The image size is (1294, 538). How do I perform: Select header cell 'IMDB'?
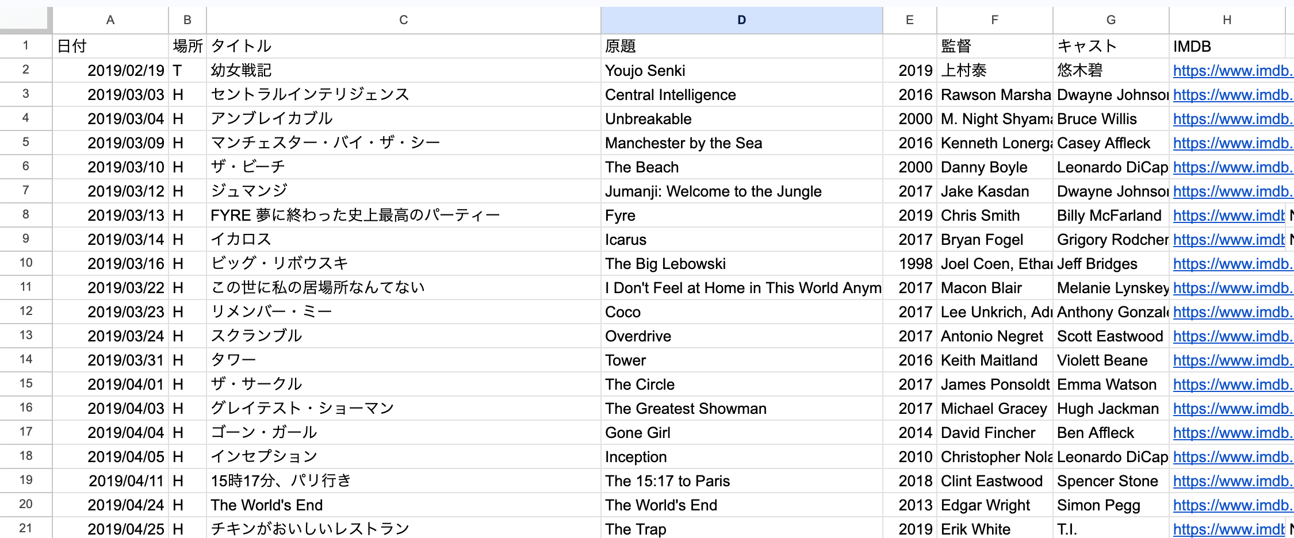tap(1227, 46)
